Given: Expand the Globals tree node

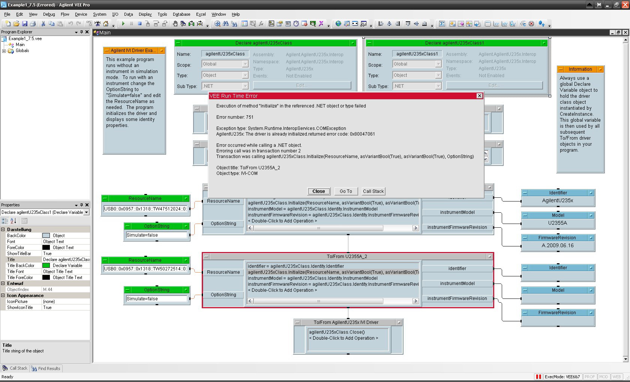Looking at the screenshot, I should click(4, 51).
